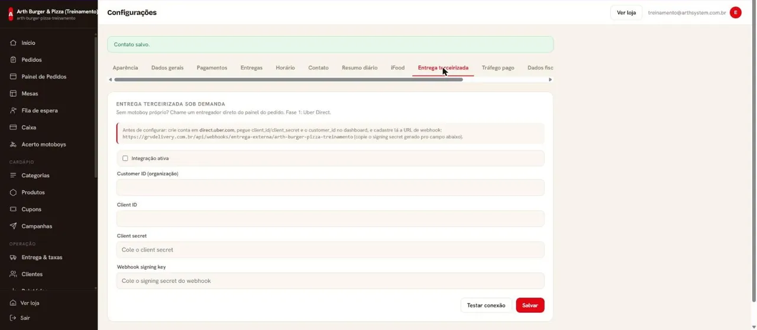Click right arrow of tab scrollbar
757x330 pixels.
tap(551, 80)
